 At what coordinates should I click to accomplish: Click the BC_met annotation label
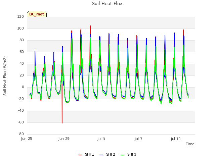37,14
